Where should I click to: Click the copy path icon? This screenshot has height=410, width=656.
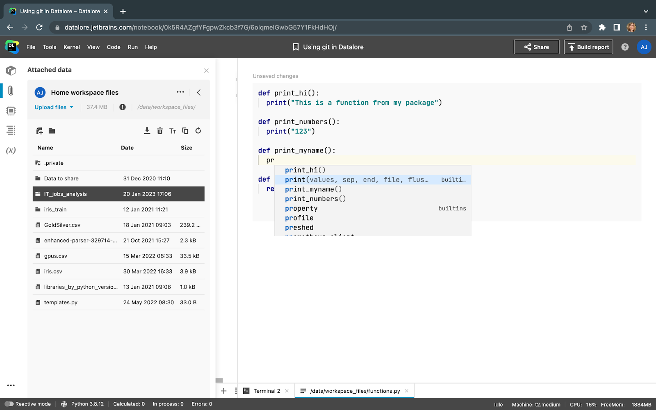click(185, 131)
